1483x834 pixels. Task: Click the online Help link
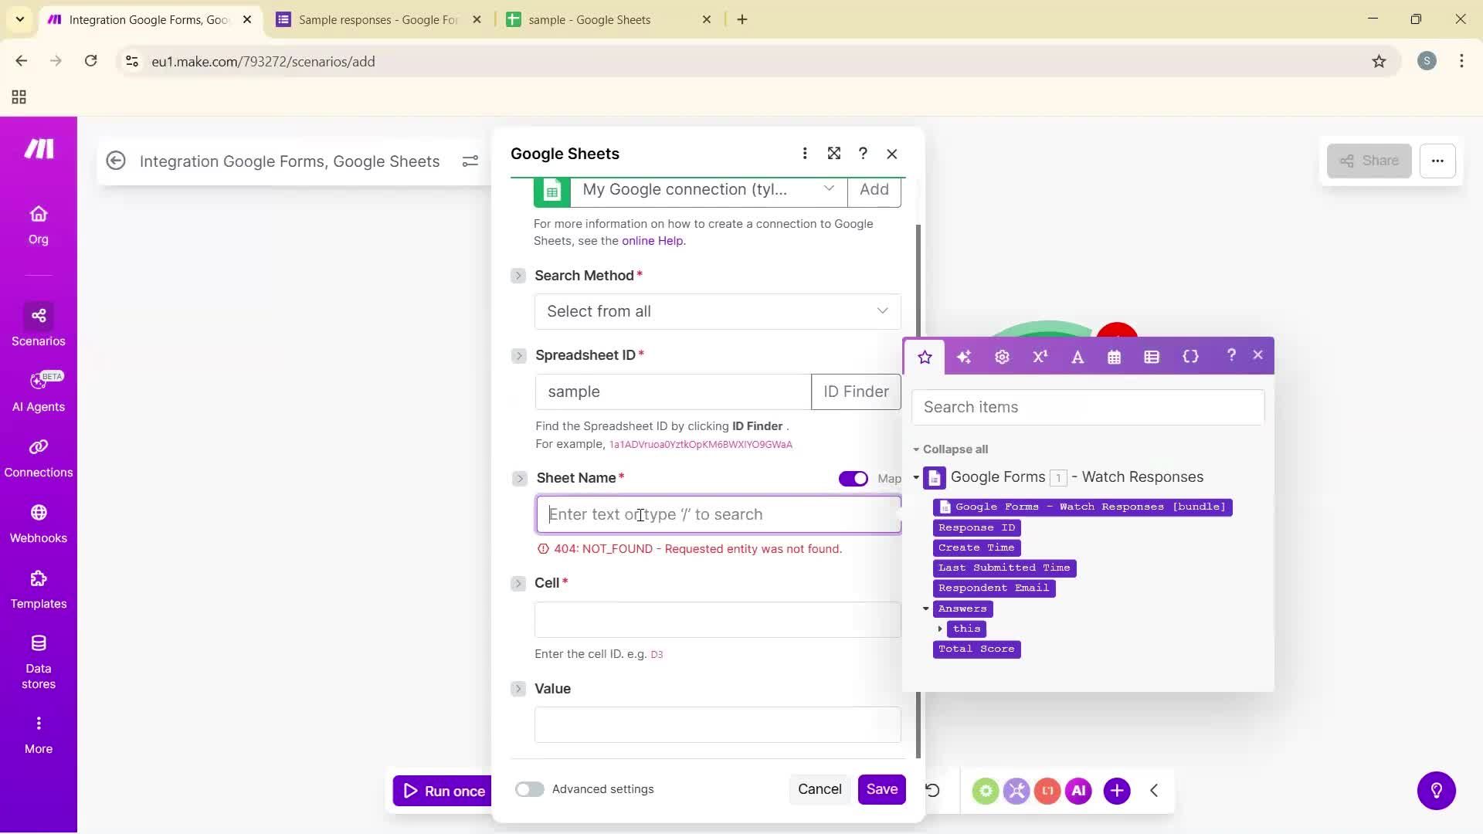point(651,240)
